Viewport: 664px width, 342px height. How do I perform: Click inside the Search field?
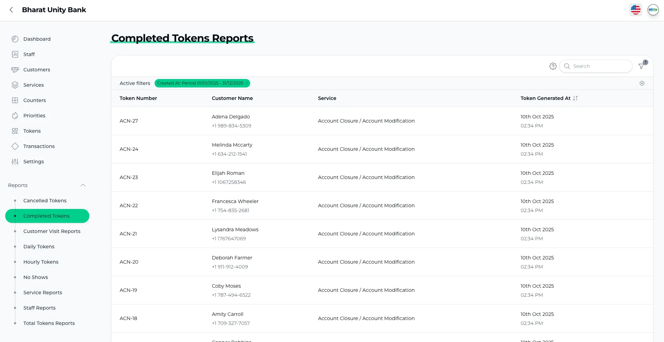[x=597, y=66]
